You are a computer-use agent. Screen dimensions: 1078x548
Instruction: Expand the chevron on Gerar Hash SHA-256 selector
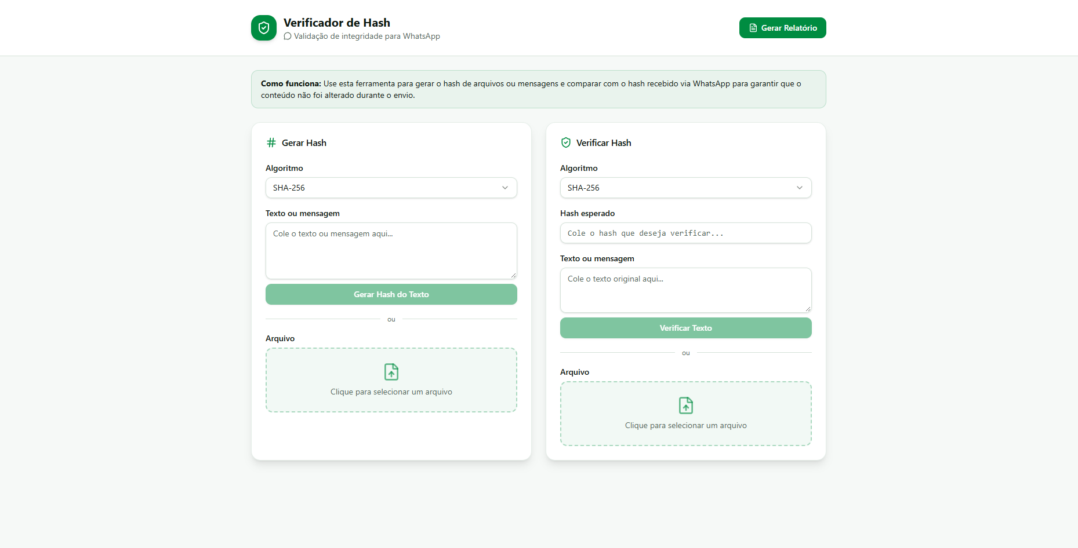click(x=505, y=188)
